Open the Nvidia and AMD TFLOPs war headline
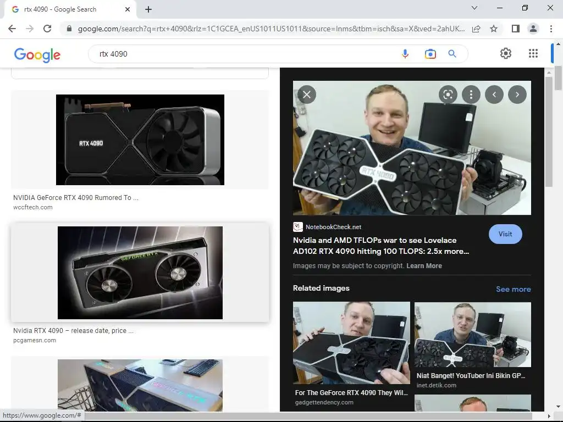The width and height of the screenshot is (563, 422). 381,246
